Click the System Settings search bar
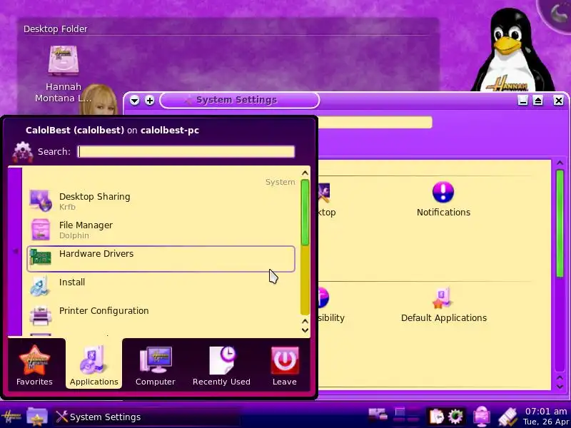The image size is (571, 428). (x=375, y=122)
